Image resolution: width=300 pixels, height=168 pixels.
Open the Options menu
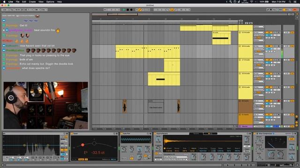pos(50,2)
